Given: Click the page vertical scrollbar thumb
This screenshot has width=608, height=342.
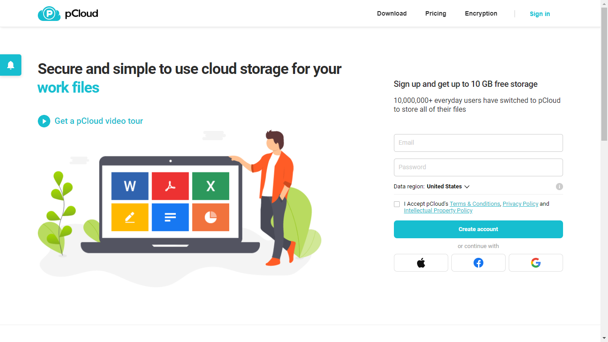Looking at the screenshot, I should pos(604,74).
